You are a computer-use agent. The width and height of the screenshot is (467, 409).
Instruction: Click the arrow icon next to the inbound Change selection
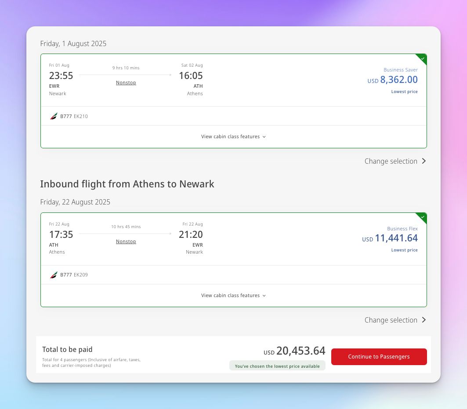click(x=424, y=320)
